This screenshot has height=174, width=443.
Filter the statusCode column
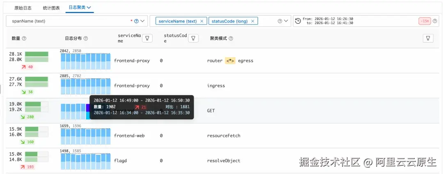click(193, 38)
